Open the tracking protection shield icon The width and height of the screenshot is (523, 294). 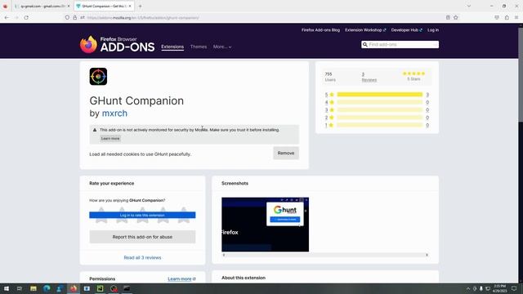pos(67,17)
